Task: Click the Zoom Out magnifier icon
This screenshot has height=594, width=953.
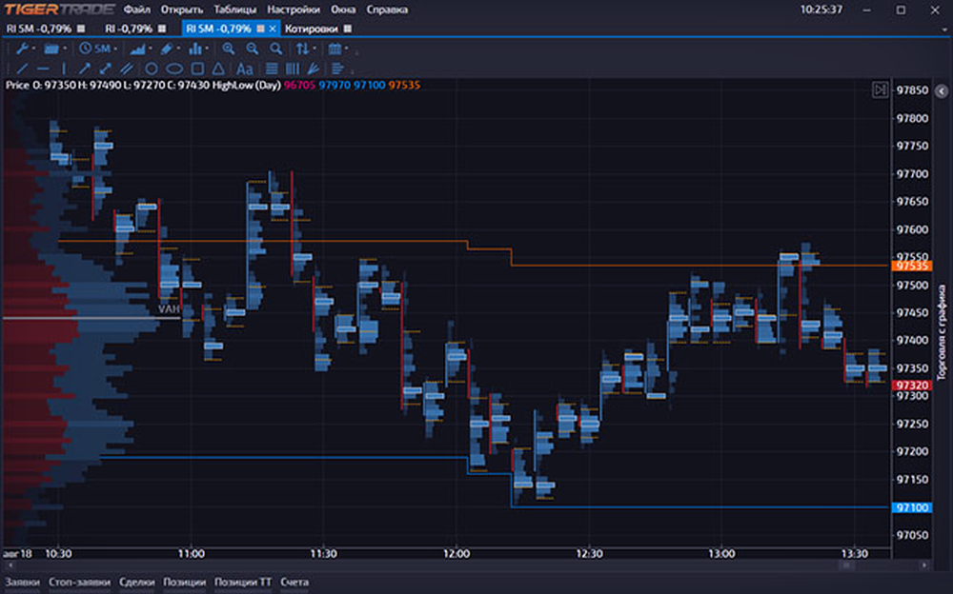Action: coord(250,49)
